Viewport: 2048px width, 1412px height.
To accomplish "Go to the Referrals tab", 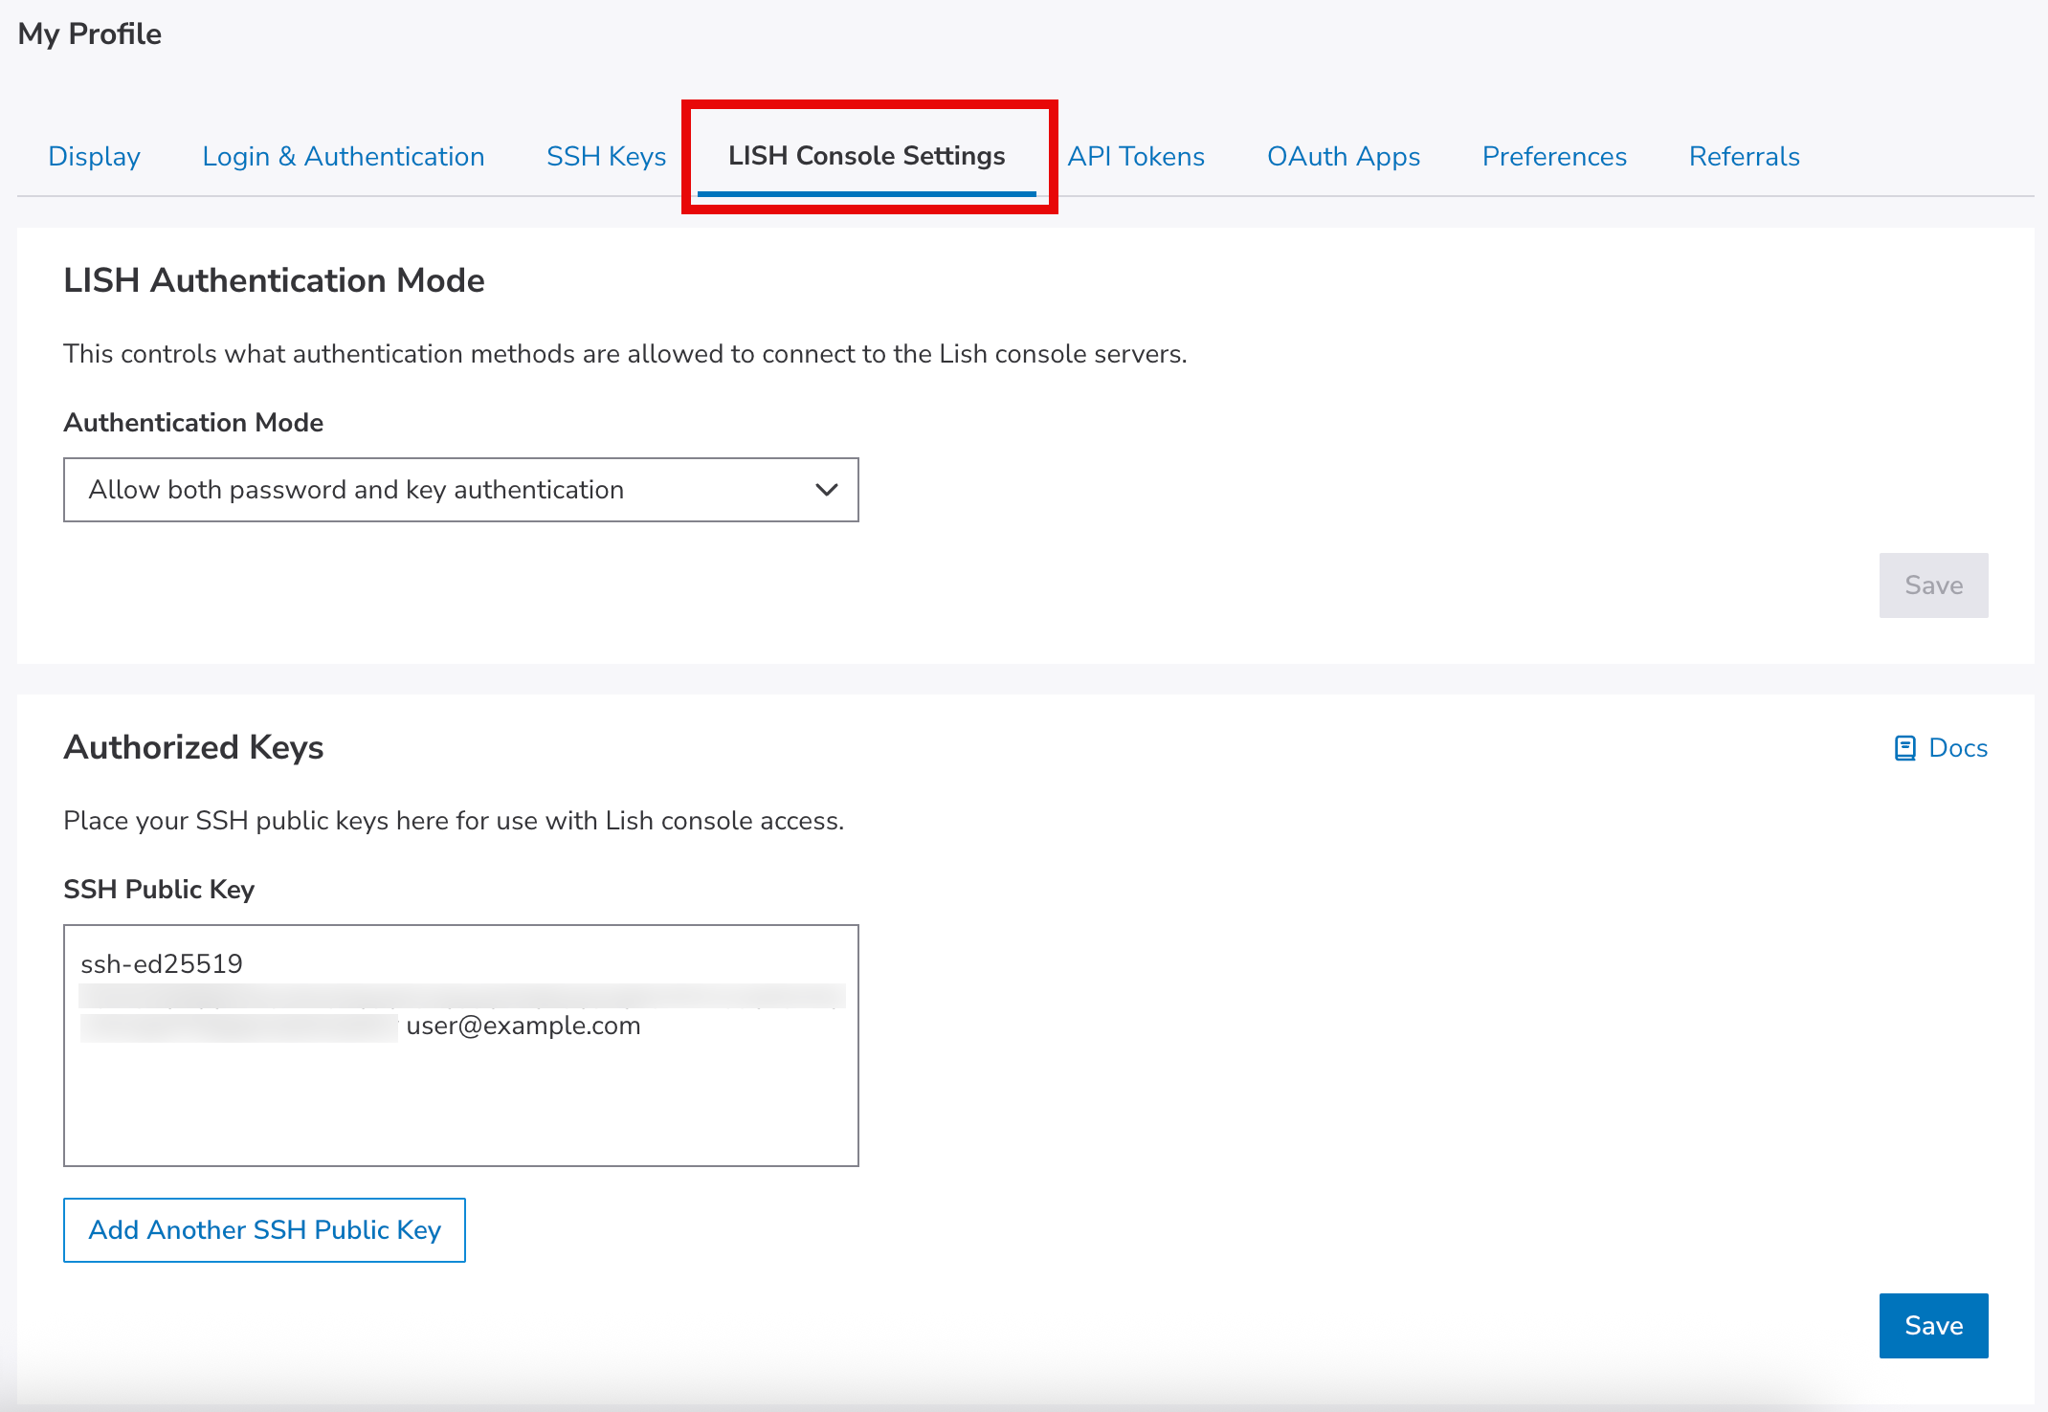I will tap(1744, 156).
